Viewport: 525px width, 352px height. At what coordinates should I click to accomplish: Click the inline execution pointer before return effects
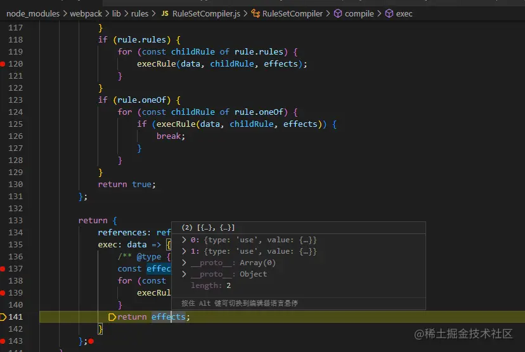[112, 317]
